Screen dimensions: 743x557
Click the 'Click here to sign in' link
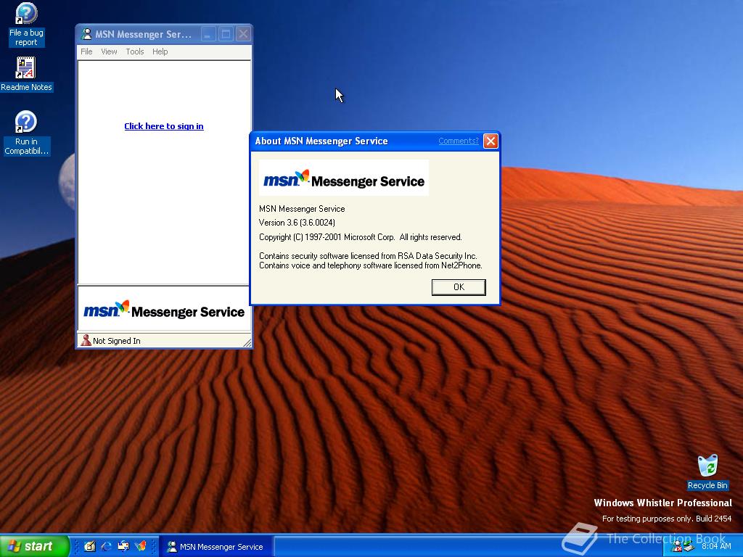click(x=164, y=126)
